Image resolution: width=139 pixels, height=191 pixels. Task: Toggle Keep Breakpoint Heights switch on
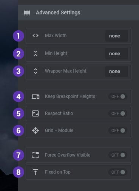pos(118,96)
